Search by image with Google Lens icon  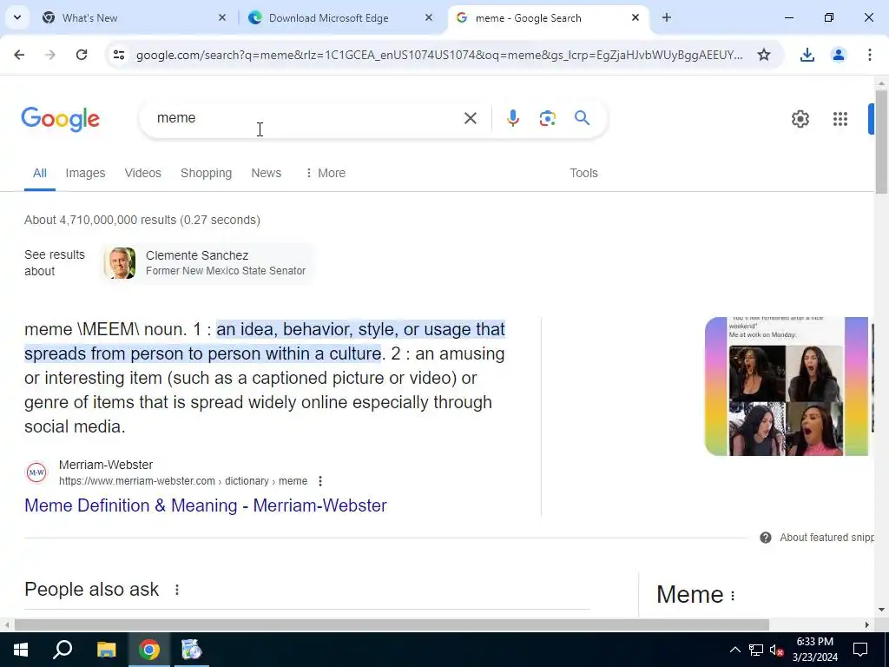(547, 118)
